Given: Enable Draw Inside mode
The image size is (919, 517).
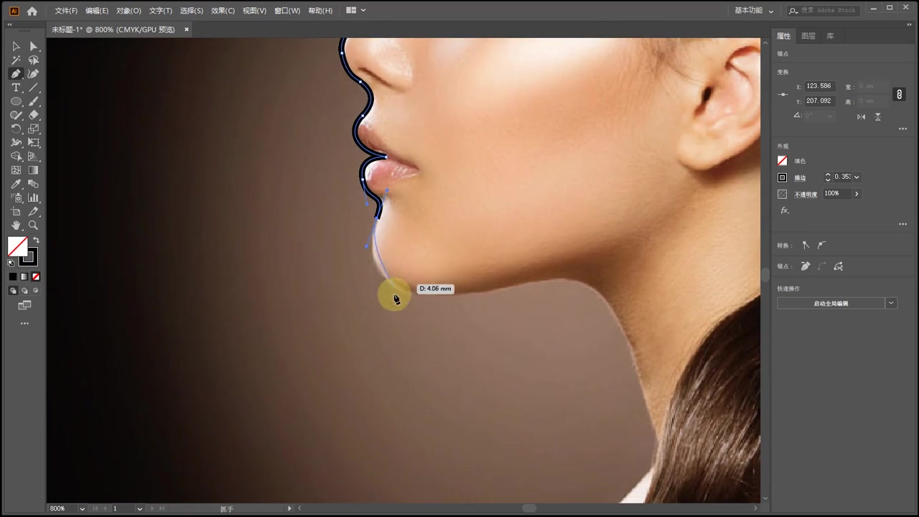Looking at the screenshot, I should pyautogui.click(x=36, y=291).
